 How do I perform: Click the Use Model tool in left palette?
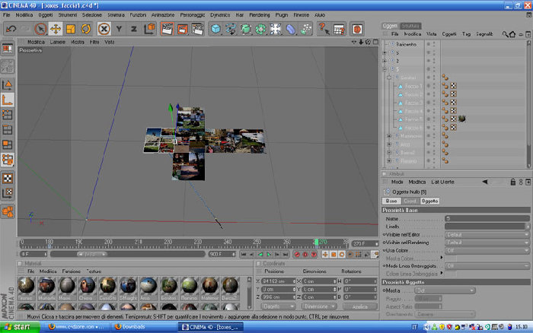point(8,85)
